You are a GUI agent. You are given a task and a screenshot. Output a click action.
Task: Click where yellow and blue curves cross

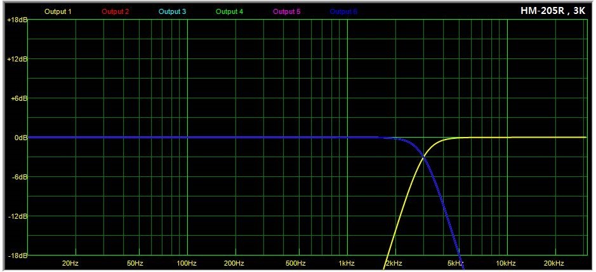coord(423,156)
